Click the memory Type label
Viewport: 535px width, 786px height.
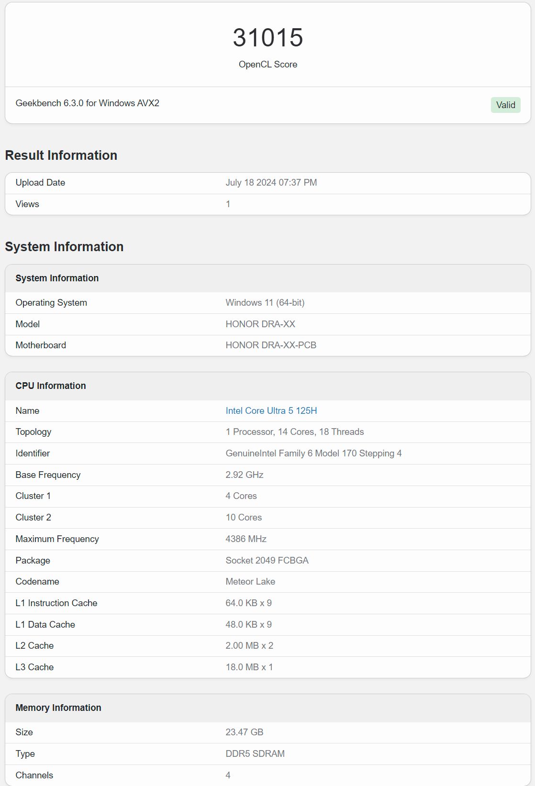tap(25, 753)
